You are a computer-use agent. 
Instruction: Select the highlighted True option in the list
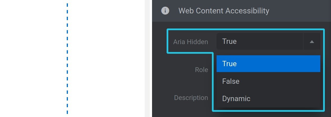pos(268,64)
